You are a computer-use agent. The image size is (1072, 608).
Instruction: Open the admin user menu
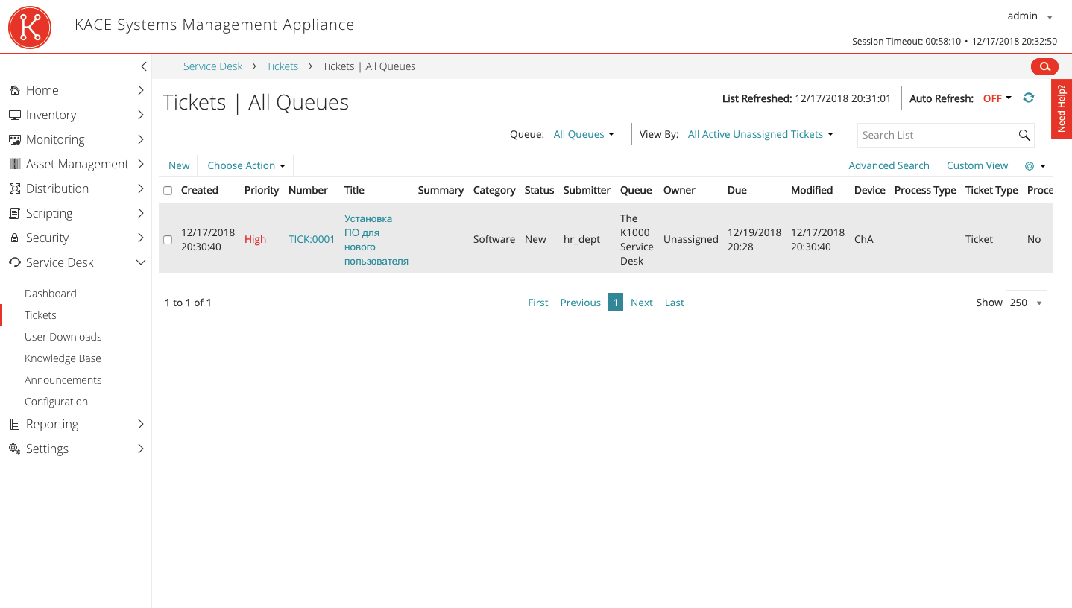(x=1030, y=16)
